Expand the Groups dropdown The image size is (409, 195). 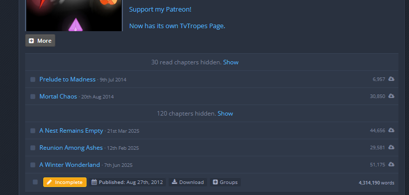tap(225, 182)
